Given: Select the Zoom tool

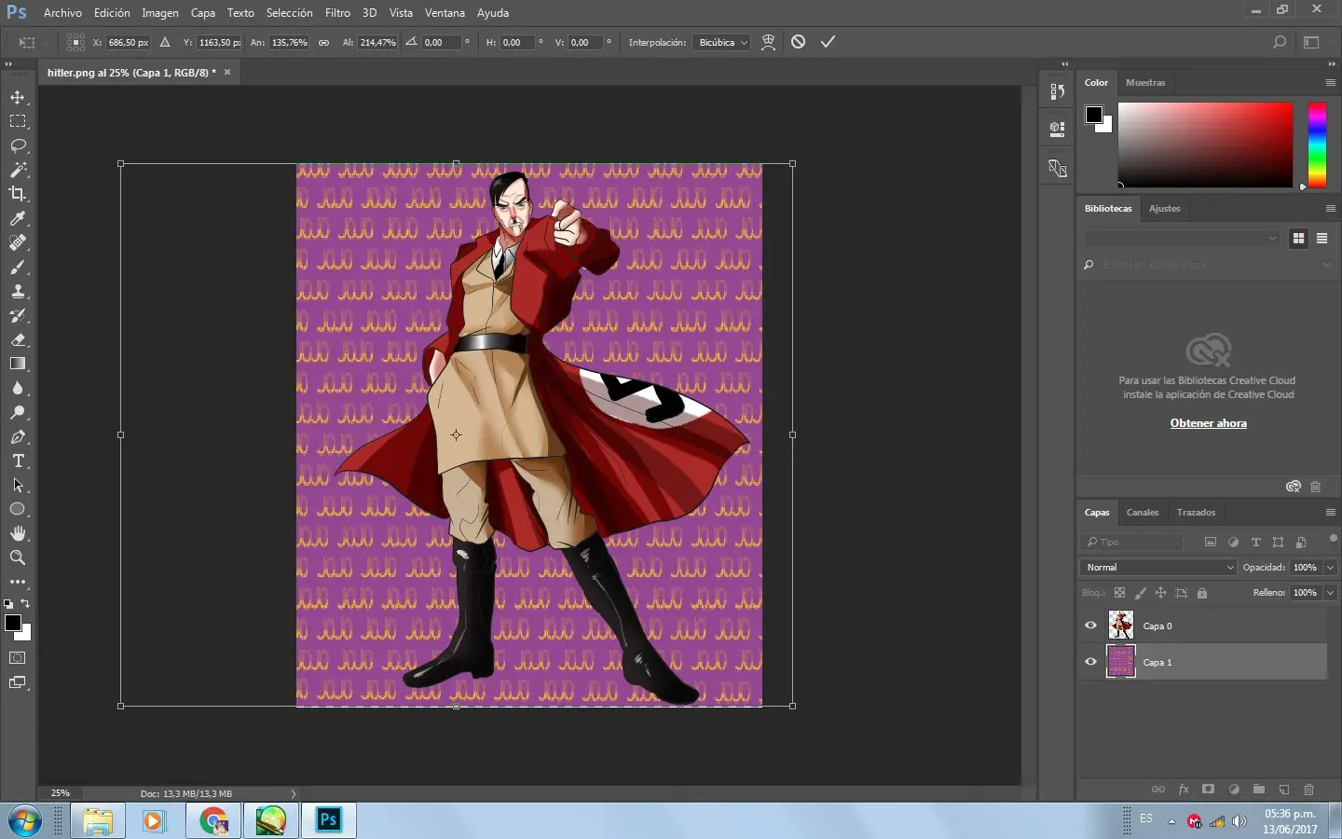Looking at the screenshot, I should (x=18, y=557).
